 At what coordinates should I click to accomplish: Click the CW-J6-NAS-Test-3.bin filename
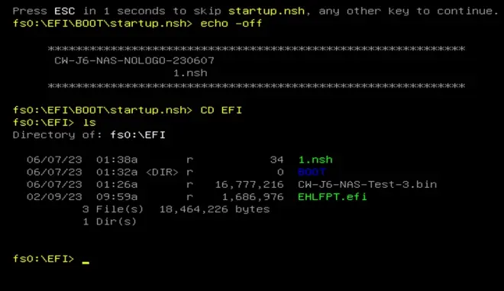367,184
